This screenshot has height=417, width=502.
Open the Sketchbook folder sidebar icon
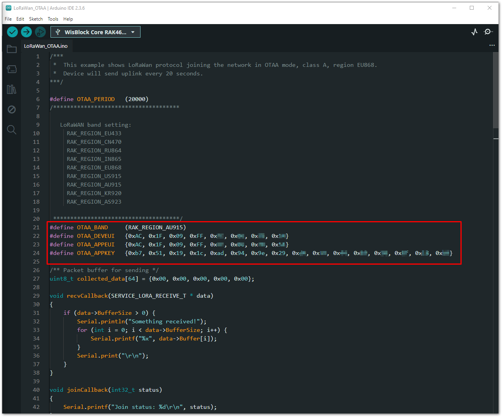pyautogui.click(x=12, y=49)
